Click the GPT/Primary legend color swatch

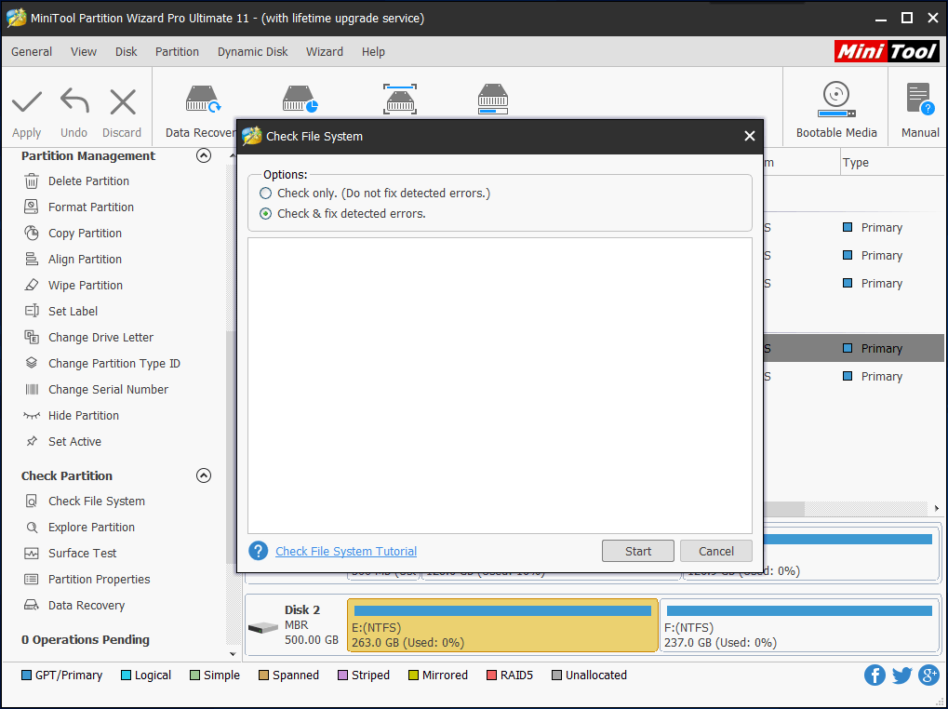click(x=27, y=676)
